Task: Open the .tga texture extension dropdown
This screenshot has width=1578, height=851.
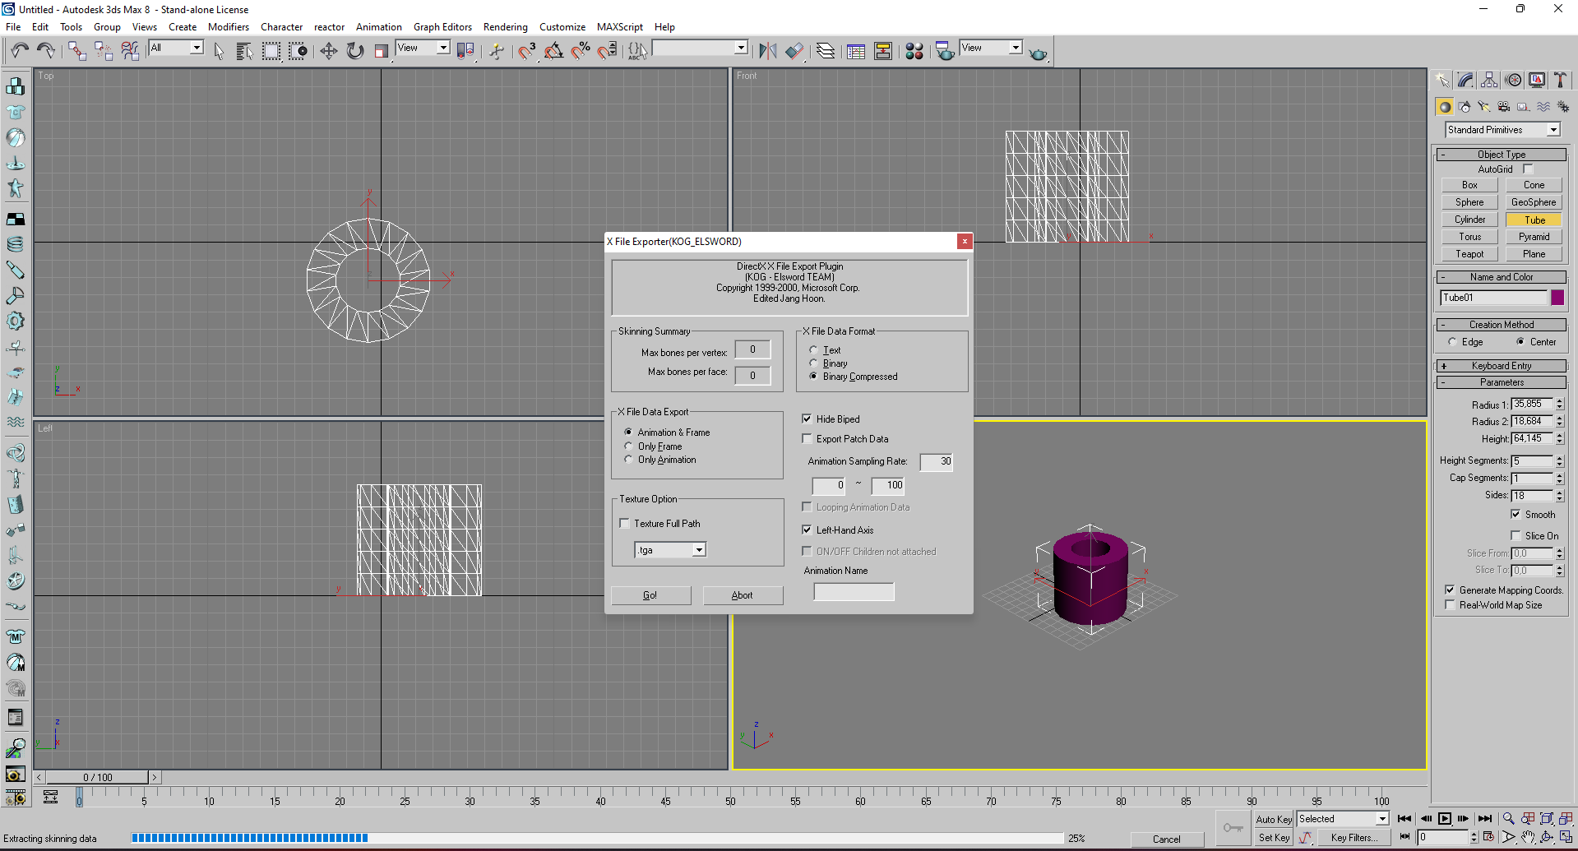Action: click(699, 549)
